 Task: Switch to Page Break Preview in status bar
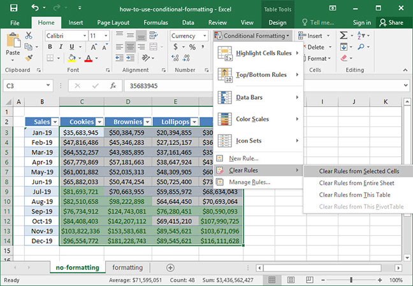310,280
